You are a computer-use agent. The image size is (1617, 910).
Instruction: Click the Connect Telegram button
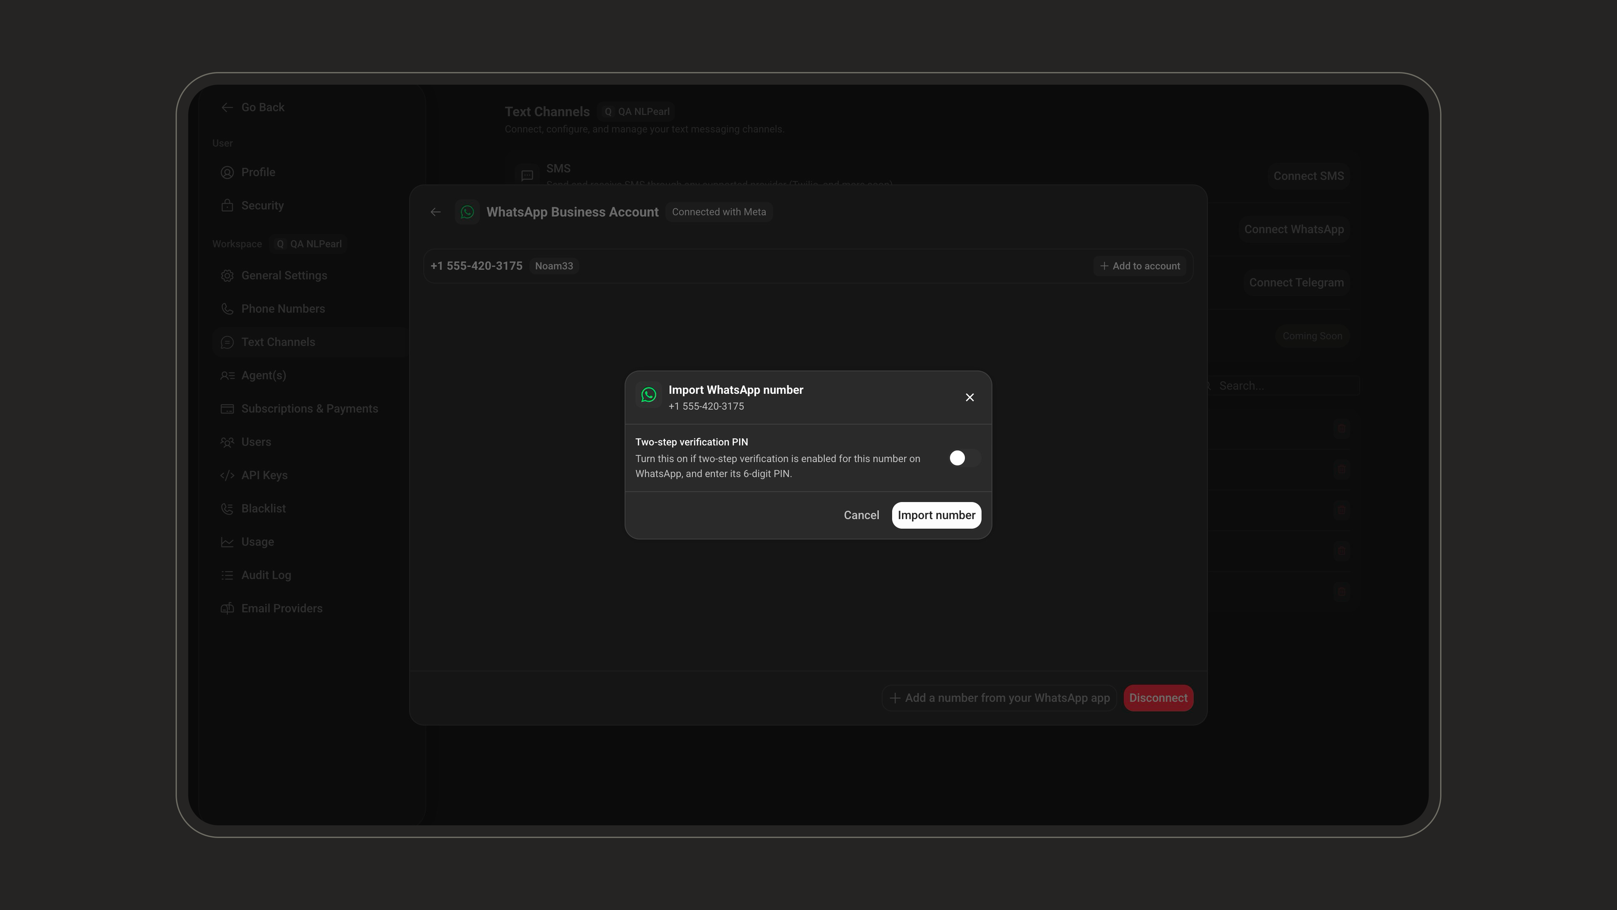click(x=1296, y=282)
